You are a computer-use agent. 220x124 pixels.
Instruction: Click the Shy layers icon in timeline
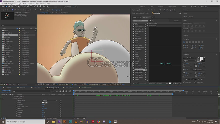tap(60, 91)
